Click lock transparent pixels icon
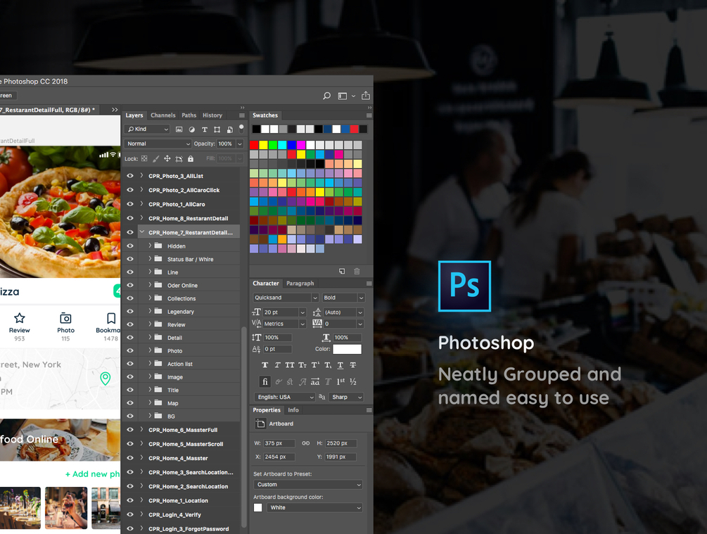 pyautogui.click(x=144, y=158)
